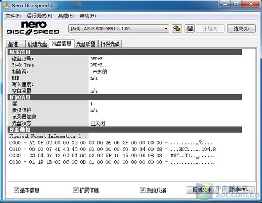The image size is (262, 203).
Task: Click the save floppy disk icon
Action: coord(190,28)
